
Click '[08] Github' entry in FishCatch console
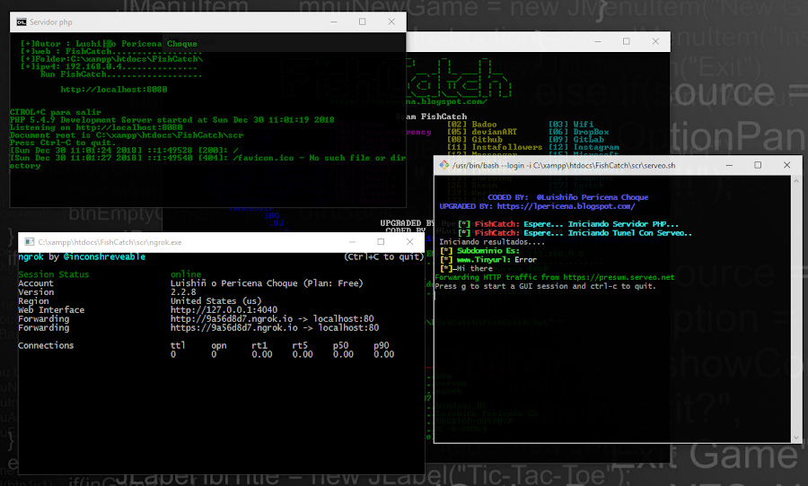tap(474, 140)
